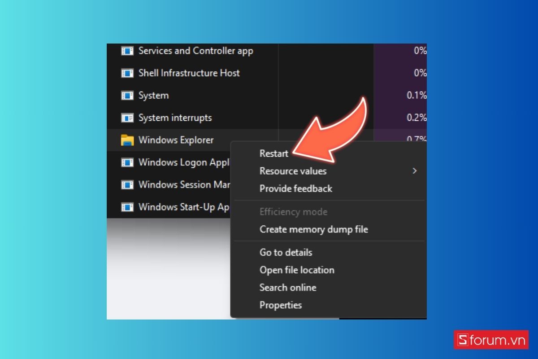Select Provide feedback menu entry
This screenshot has width=538, height=359.
coord(296,188)
